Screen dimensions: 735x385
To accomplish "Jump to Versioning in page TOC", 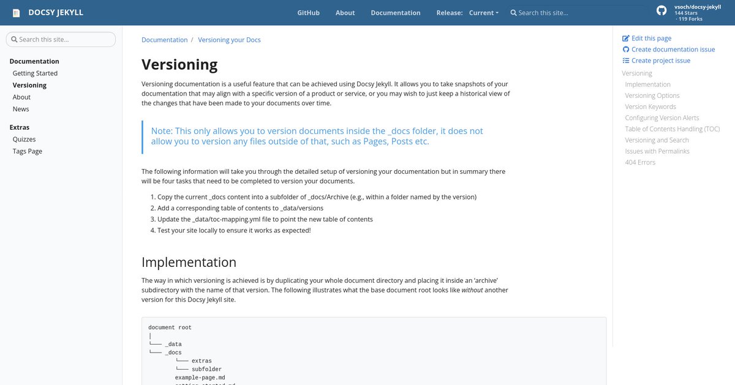I will [x=637, y=73].
